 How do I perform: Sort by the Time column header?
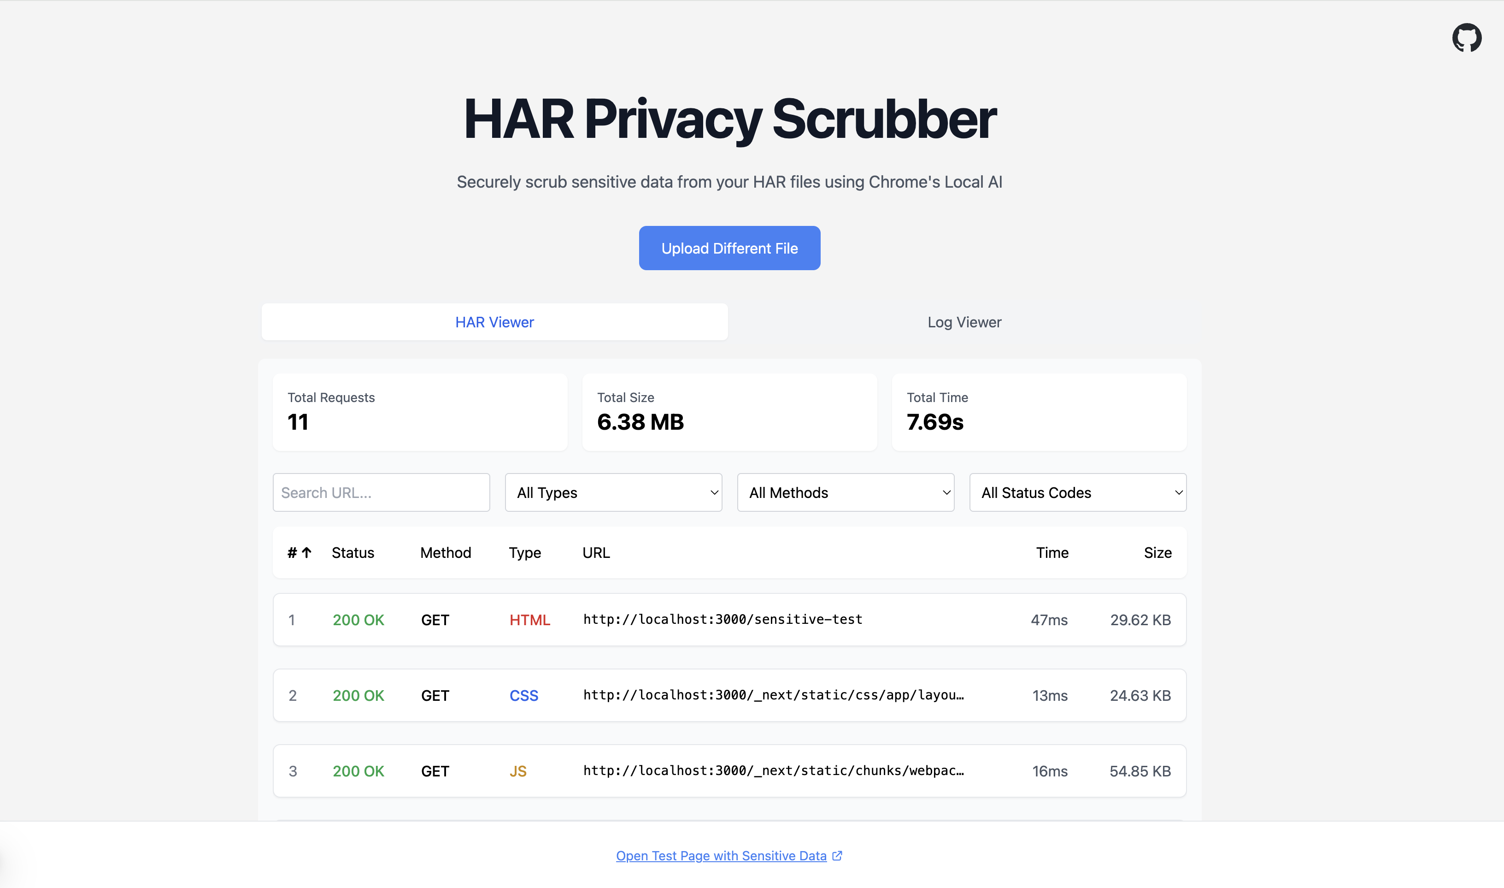click(1052, 552)
